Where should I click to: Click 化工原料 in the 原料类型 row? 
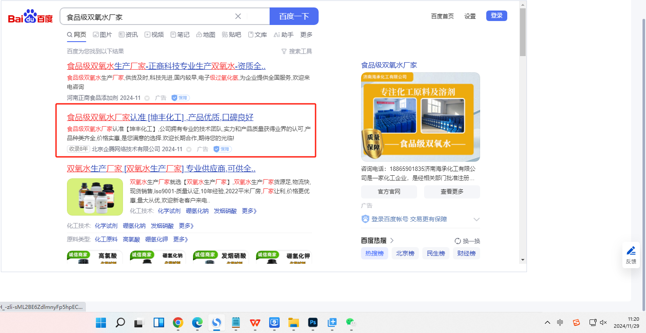[x=106, y=239]
